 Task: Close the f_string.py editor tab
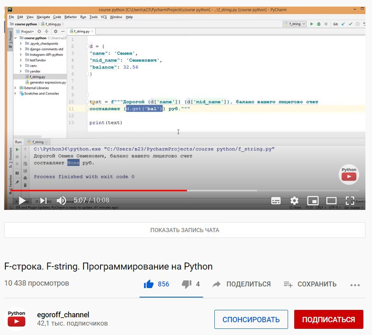92,31
